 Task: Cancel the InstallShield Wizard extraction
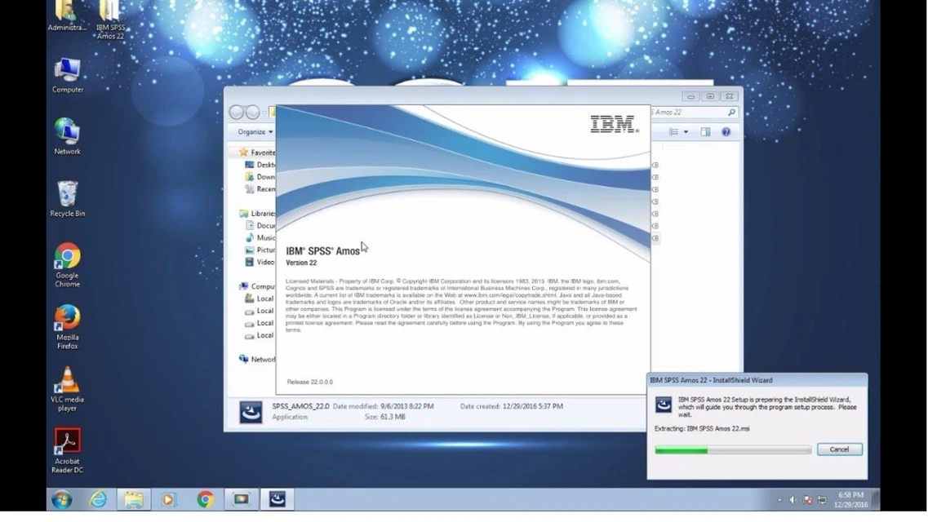coord(839,449)
